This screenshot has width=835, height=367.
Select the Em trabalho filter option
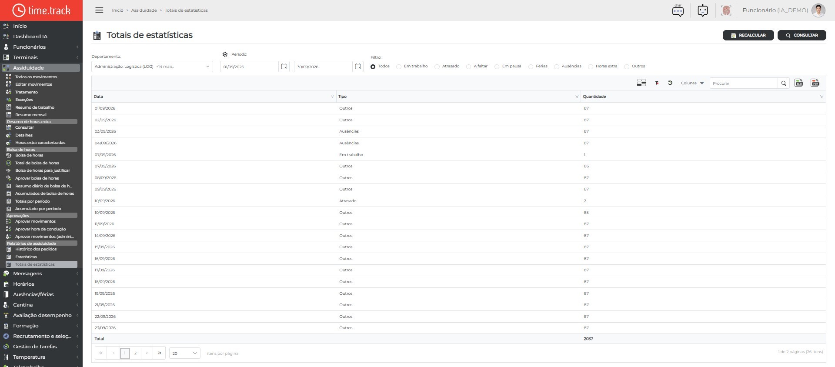tap(399, 67)
